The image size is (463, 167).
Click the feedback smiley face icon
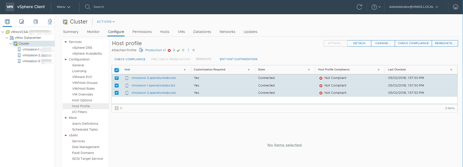tap(455, 7)
